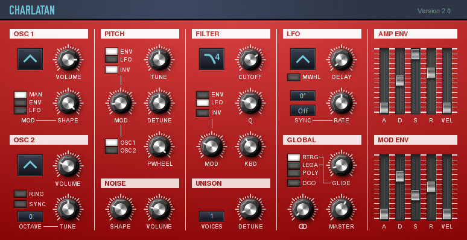Toggle Filter LFO mod switch
Image resolution: width=467 pixels, height=240 pixels.
click(203, 103)
